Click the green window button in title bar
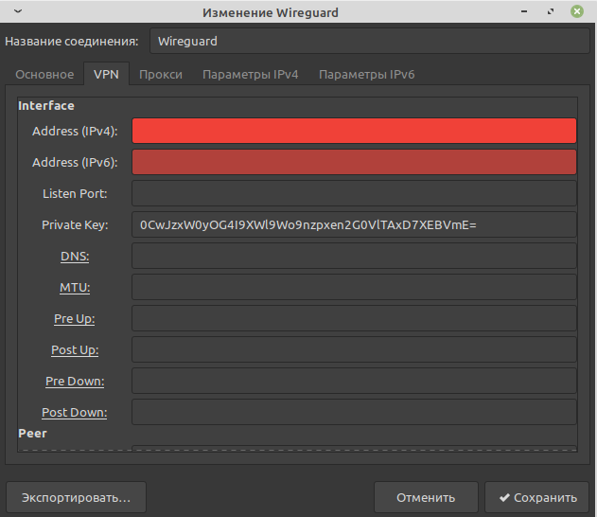Viewport: 597px width, 517px height. point(576,12)
